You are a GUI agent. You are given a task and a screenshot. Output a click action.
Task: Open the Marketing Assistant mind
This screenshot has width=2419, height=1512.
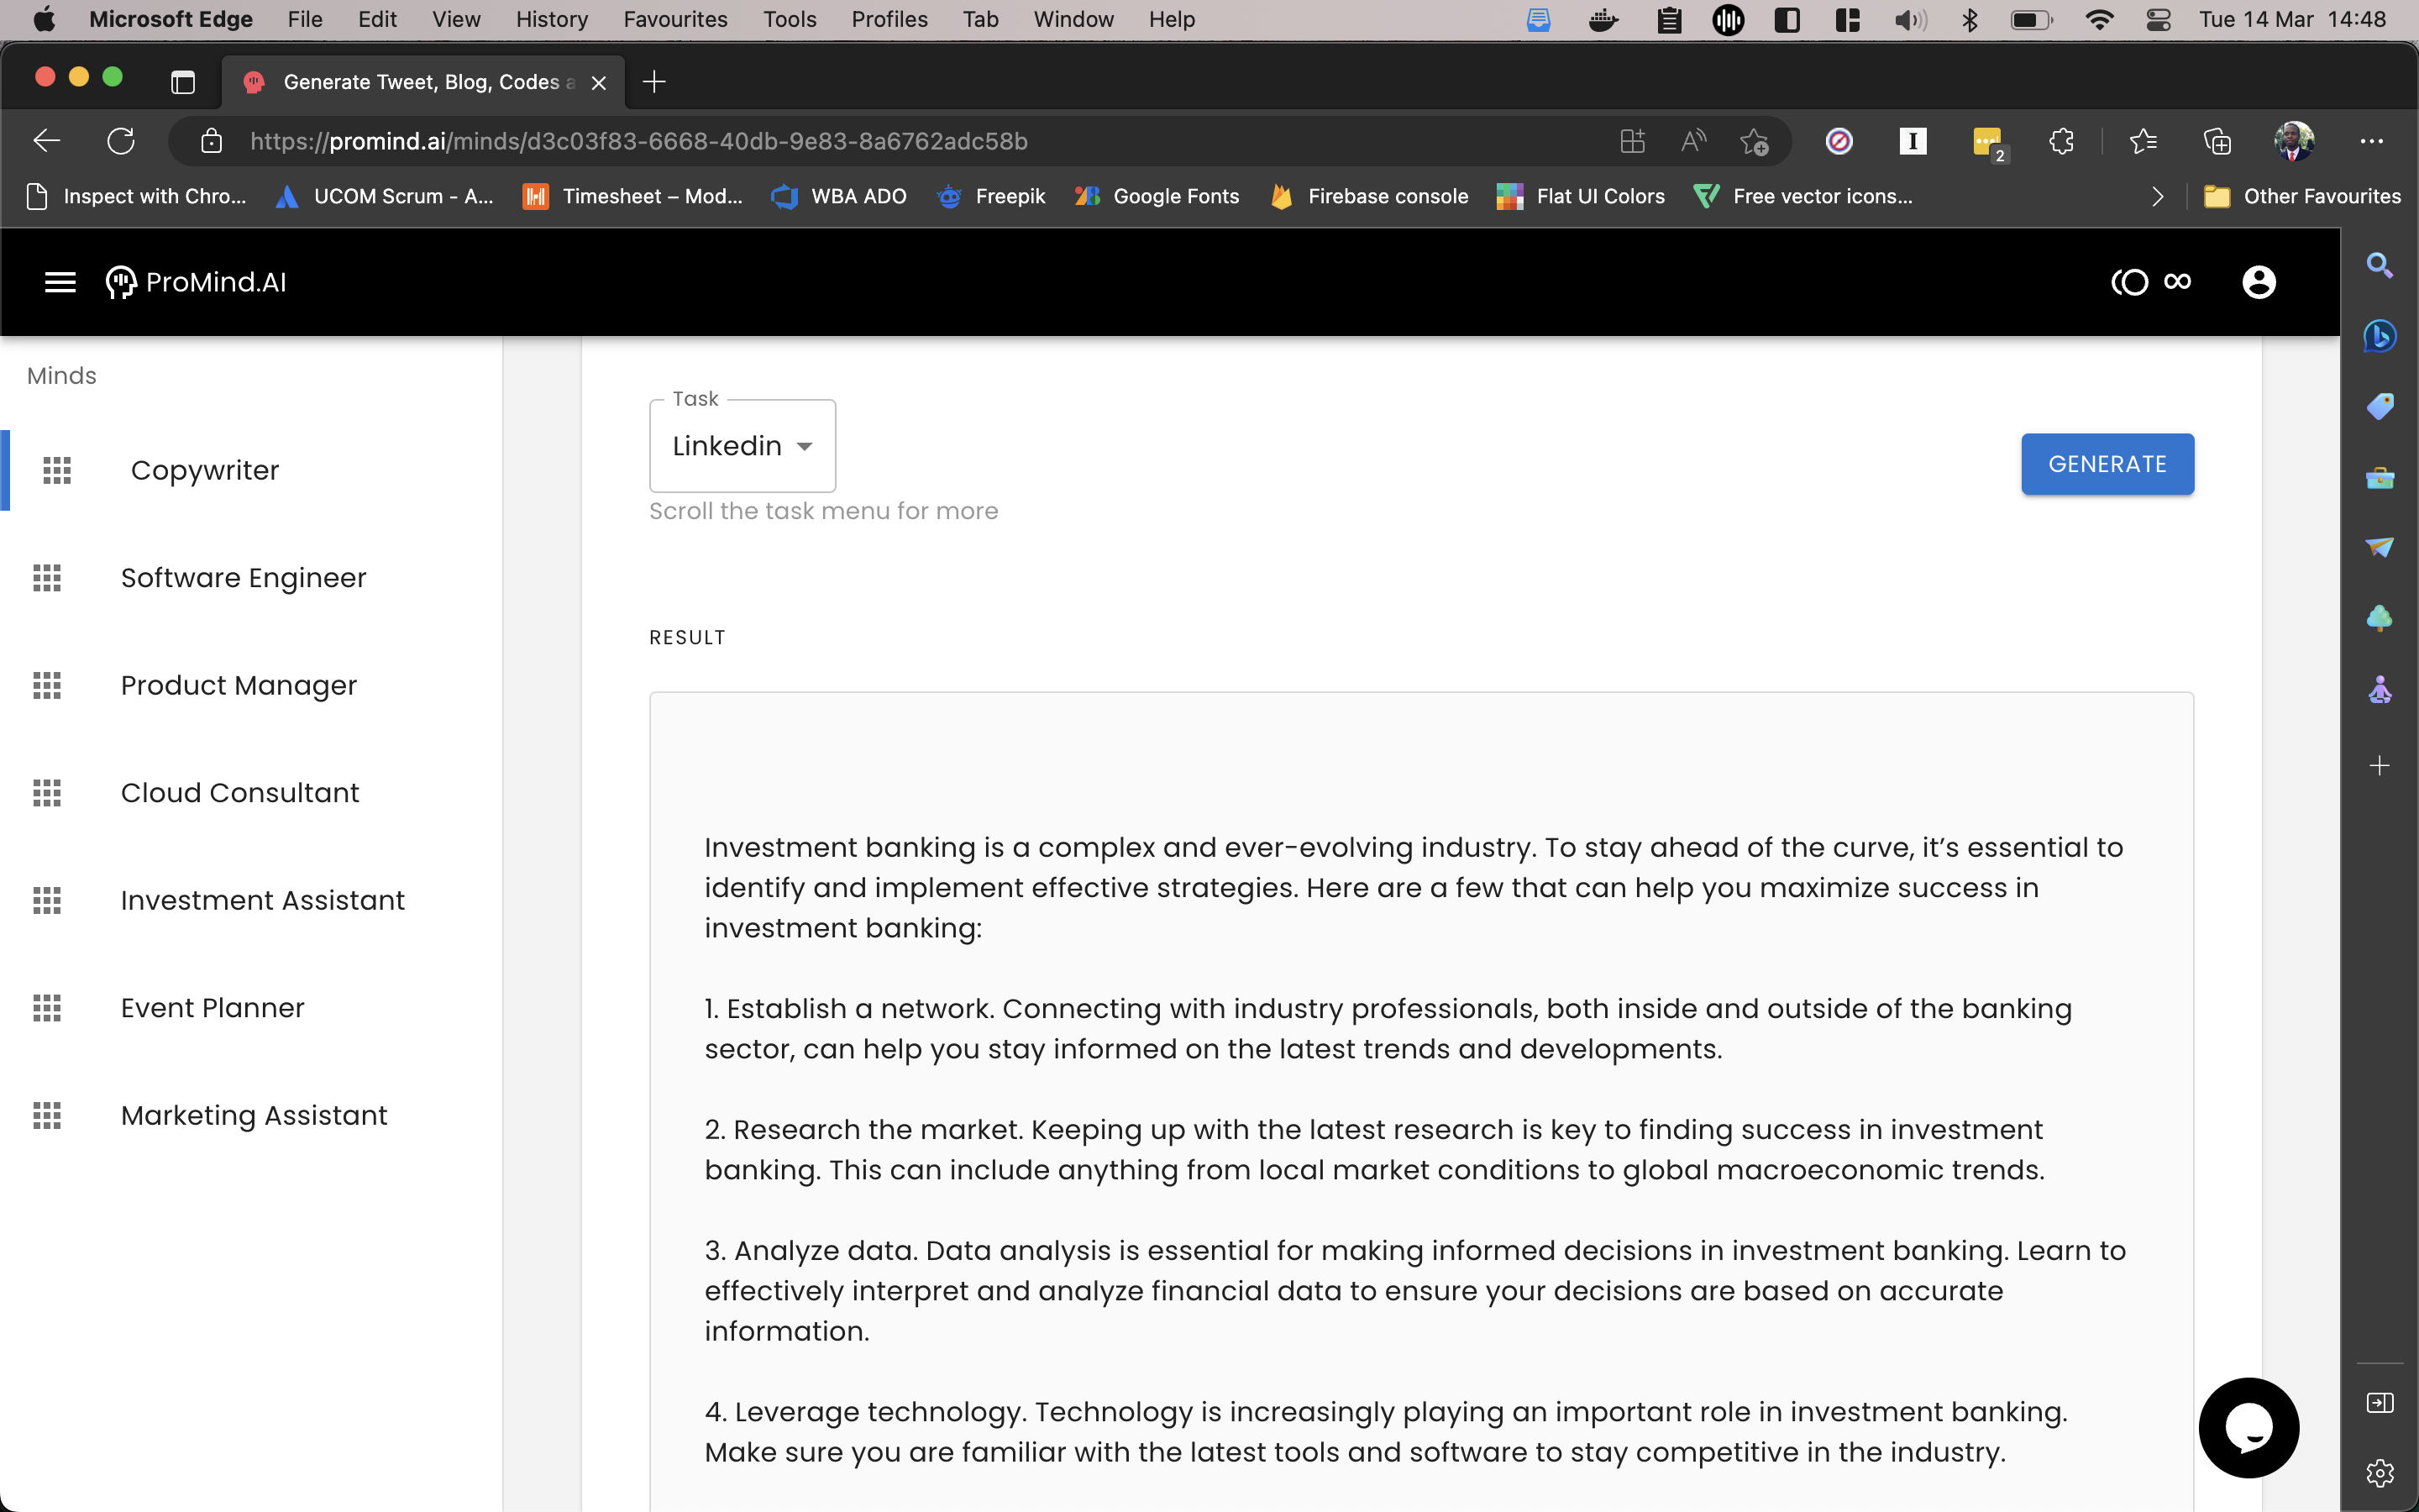click(251, 1115)
